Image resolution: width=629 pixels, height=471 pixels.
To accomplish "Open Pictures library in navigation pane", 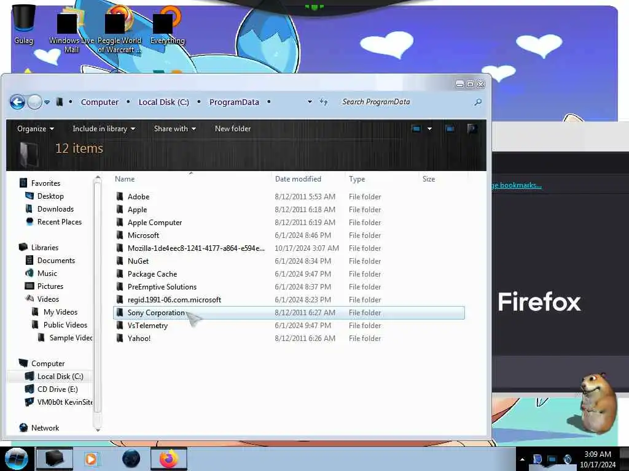I will (50, 286).
